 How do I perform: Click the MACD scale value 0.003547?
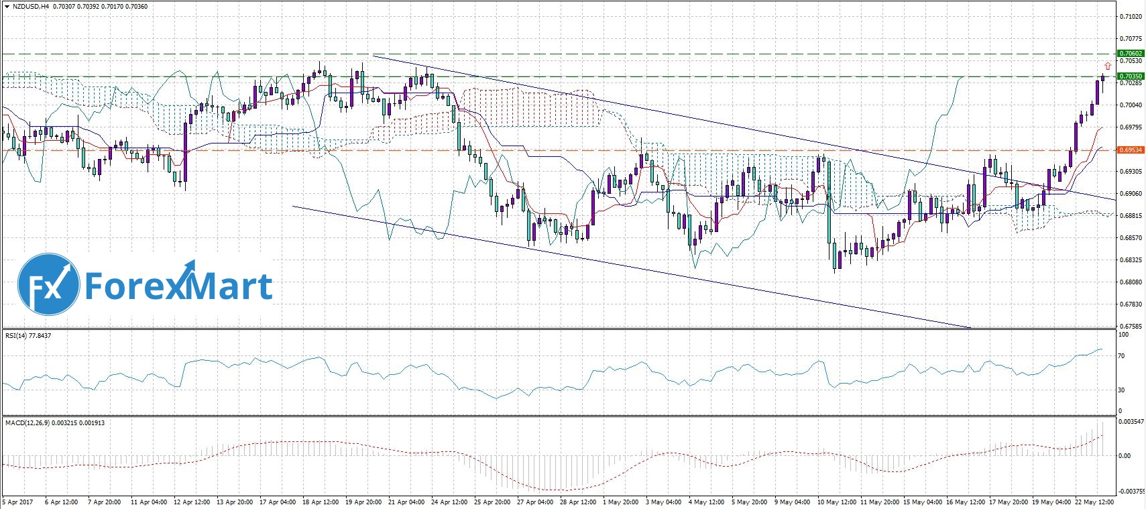pyautogui.click(x=1131, y=422)
